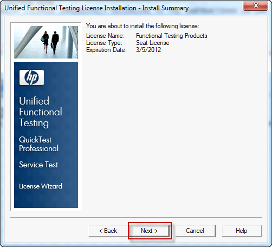
Task: Select the 'Functional Testing Products' license name
Action: pos(172,36)
